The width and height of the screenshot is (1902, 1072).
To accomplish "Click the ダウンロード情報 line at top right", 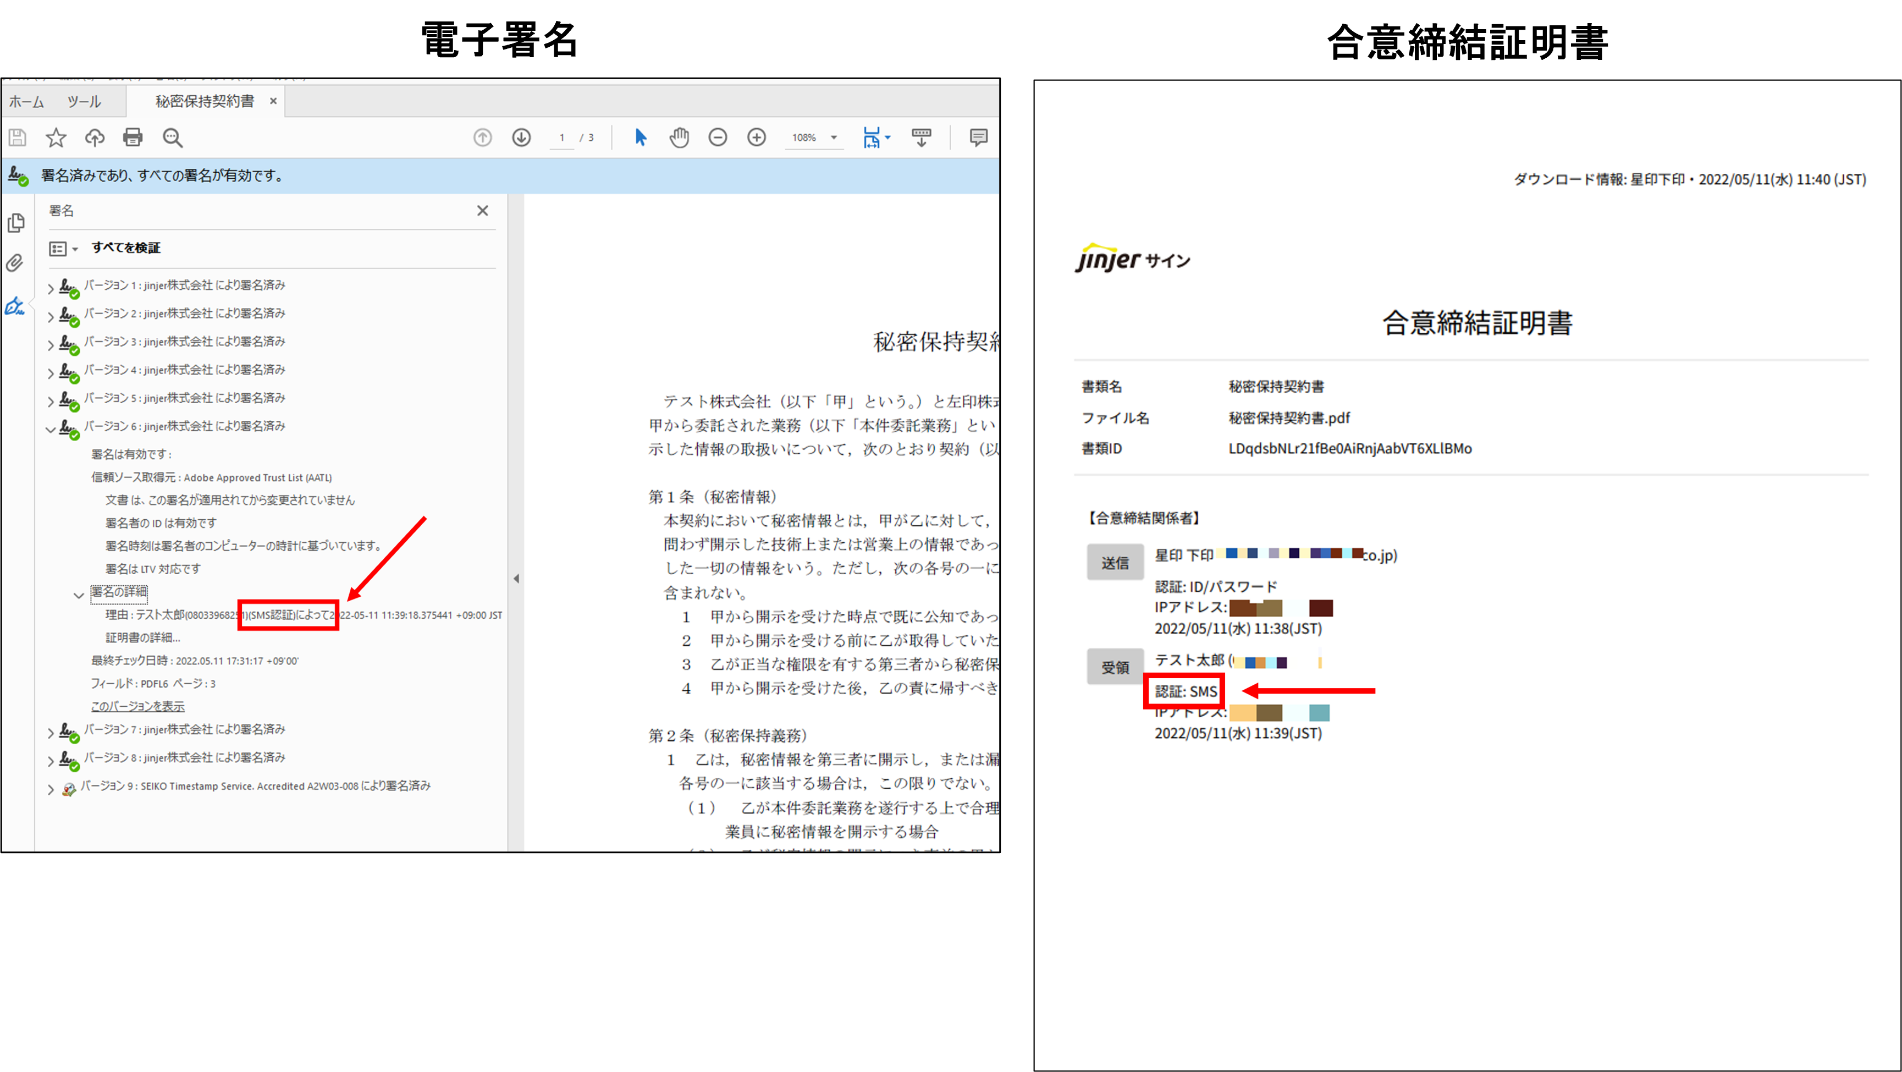I will tap(1689, 179).
